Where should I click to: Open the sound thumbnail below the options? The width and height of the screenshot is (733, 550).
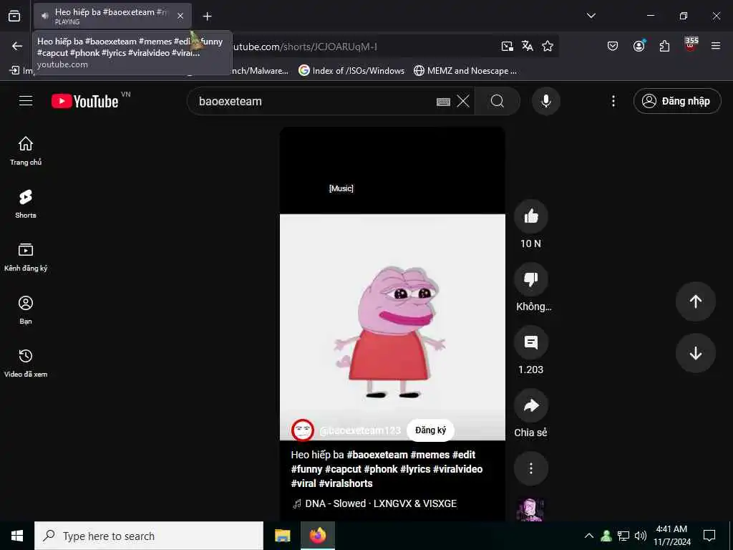530,510
